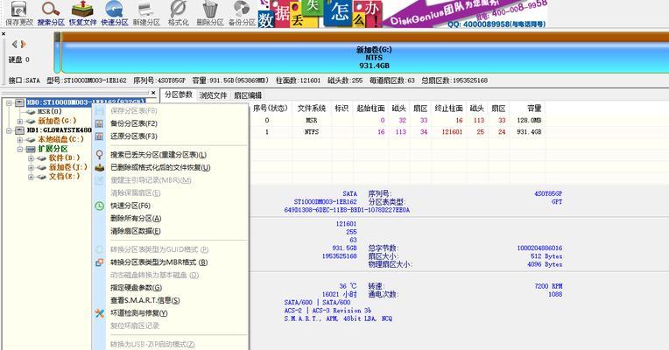Click the 931.4GB capacity cell

point(529,132)
